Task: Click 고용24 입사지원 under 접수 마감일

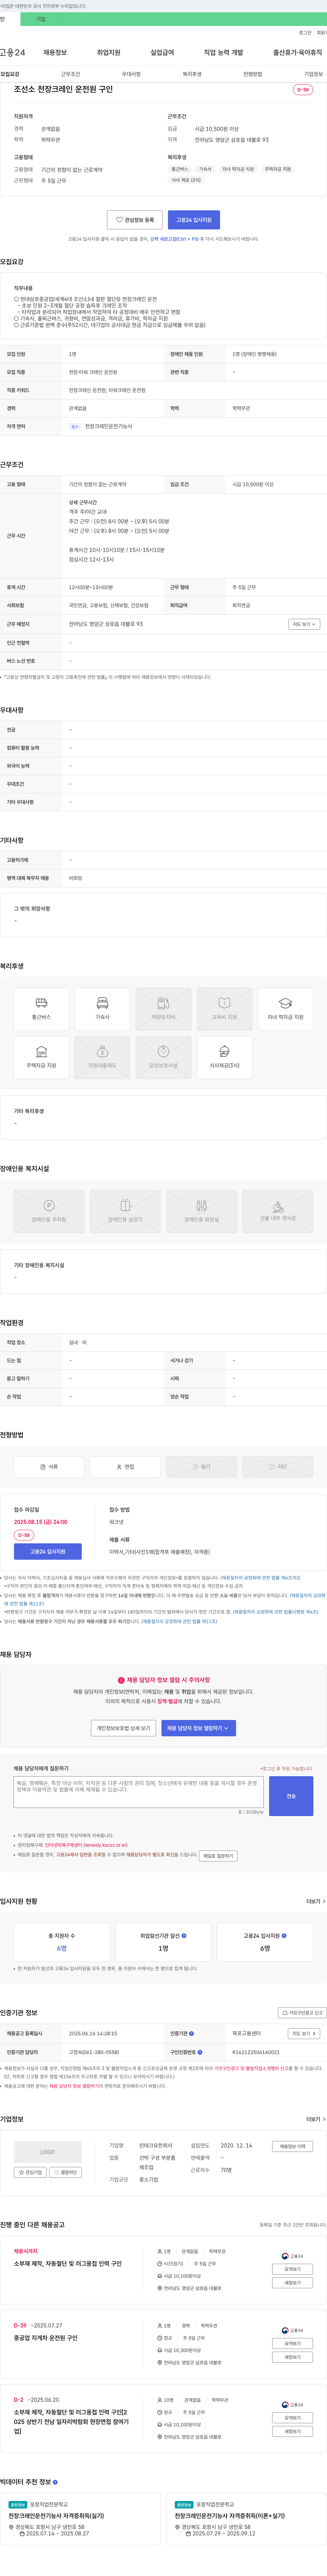Action: click(48, 1552)
